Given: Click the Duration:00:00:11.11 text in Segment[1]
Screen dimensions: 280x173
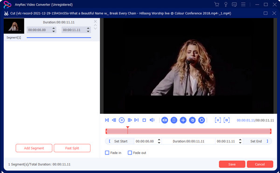Looking at the screenshot, I should [x=59, y=22].
